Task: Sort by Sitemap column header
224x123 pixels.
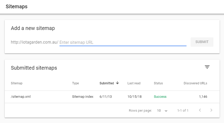Action: click(16, 83)
